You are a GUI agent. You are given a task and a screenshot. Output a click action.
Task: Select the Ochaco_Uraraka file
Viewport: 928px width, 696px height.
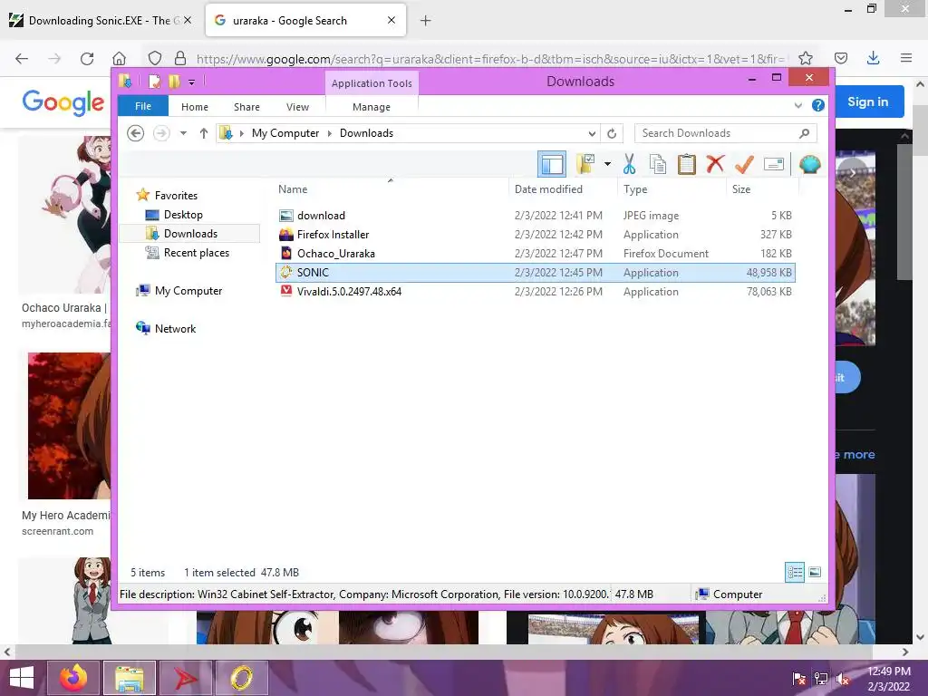535,254
